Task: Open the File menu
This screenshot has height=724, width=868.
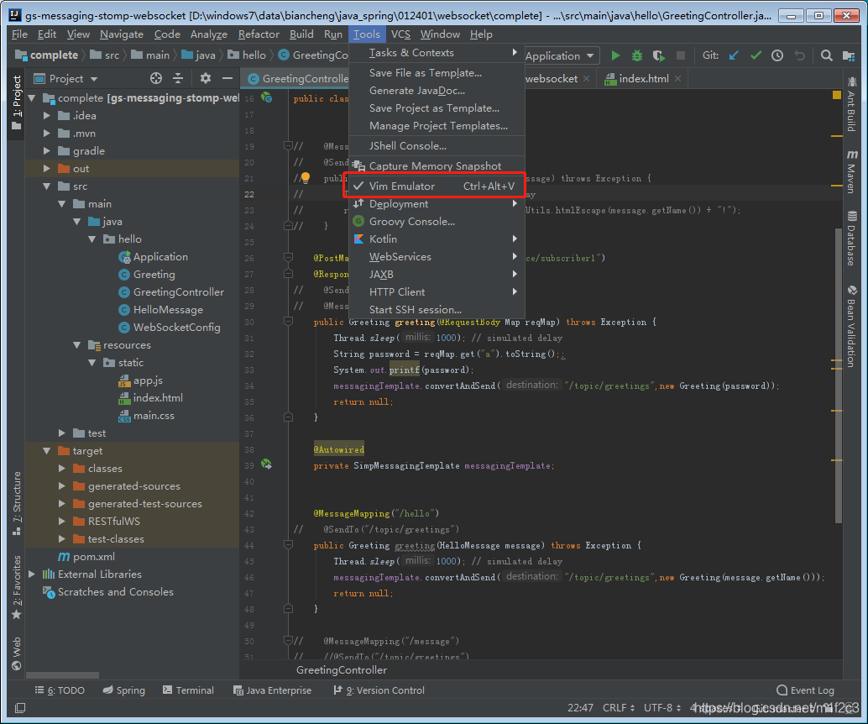Action: click(19, 34)
